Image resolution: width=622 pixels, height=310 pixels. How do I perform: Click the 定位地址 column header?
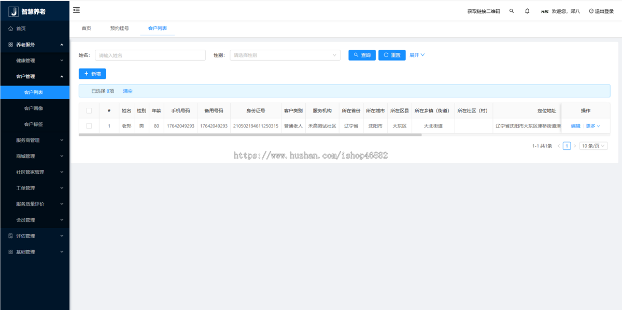click(x=547, y=110)
